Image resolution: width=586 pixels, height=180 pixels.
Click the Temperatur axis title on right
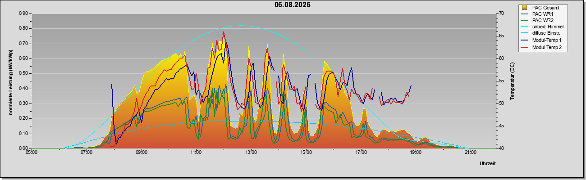tap(513, 81)
